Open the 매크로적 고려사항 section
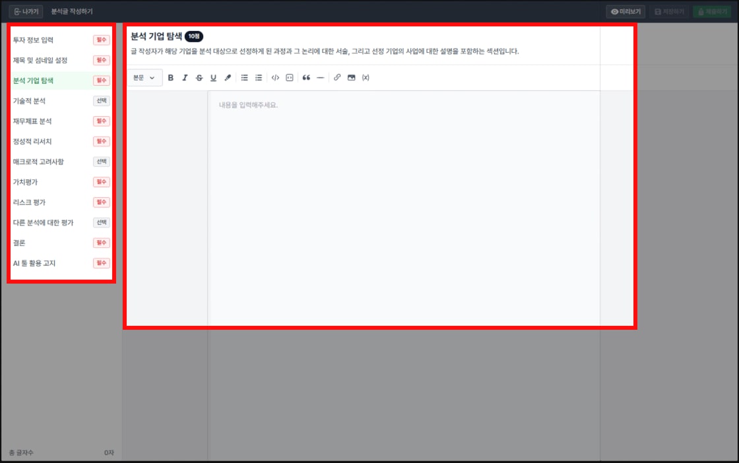739x463 pixels. click(61, 162)
